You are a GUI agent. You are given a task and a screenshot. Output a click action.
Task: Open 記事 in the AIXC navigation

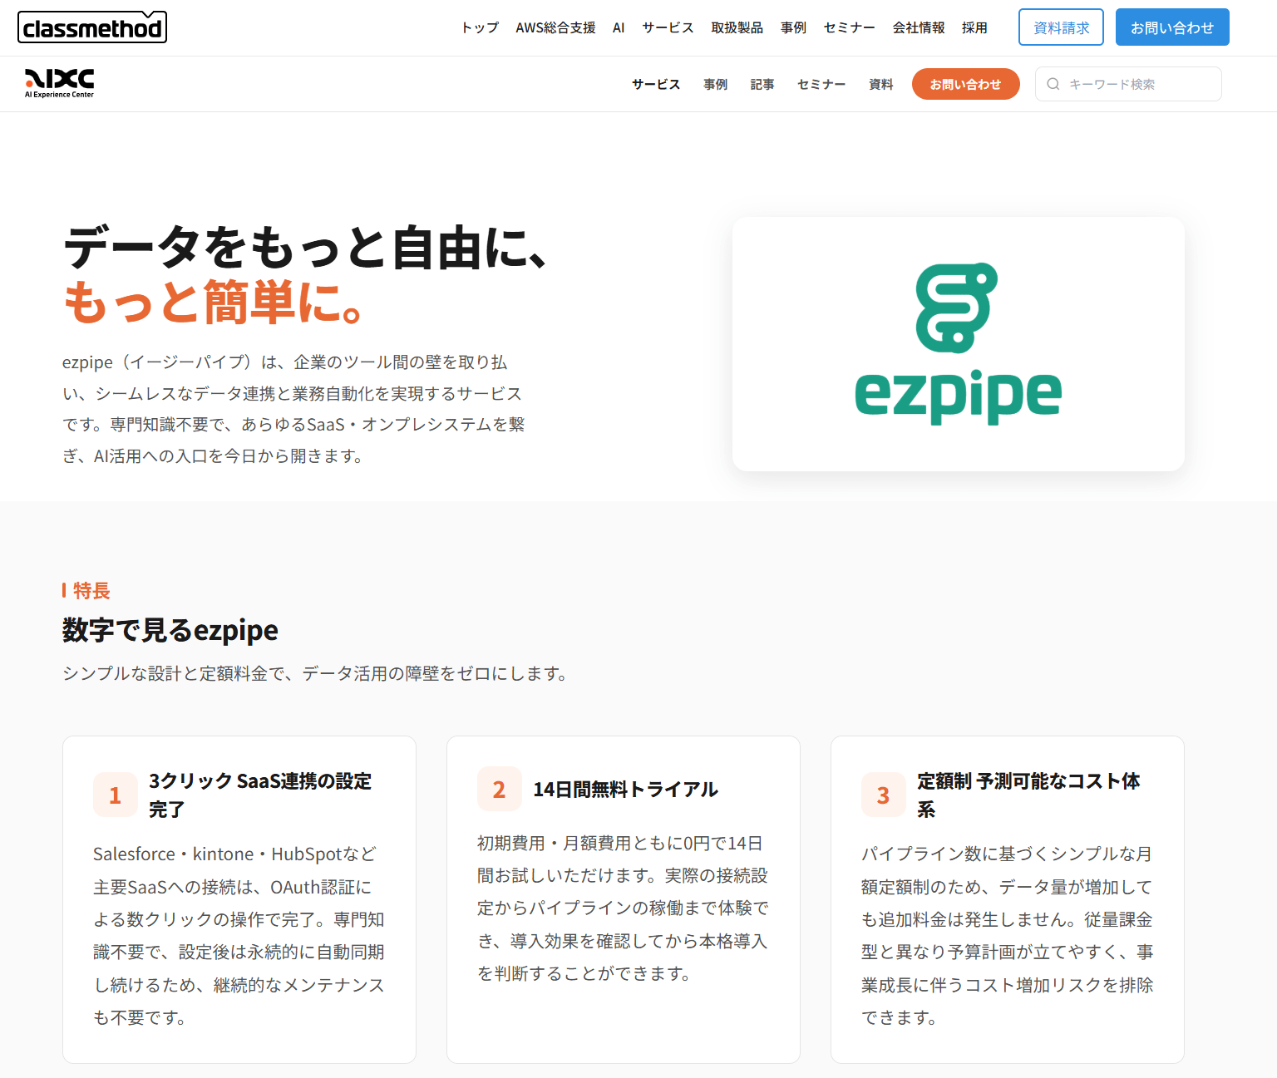[762, 84]
